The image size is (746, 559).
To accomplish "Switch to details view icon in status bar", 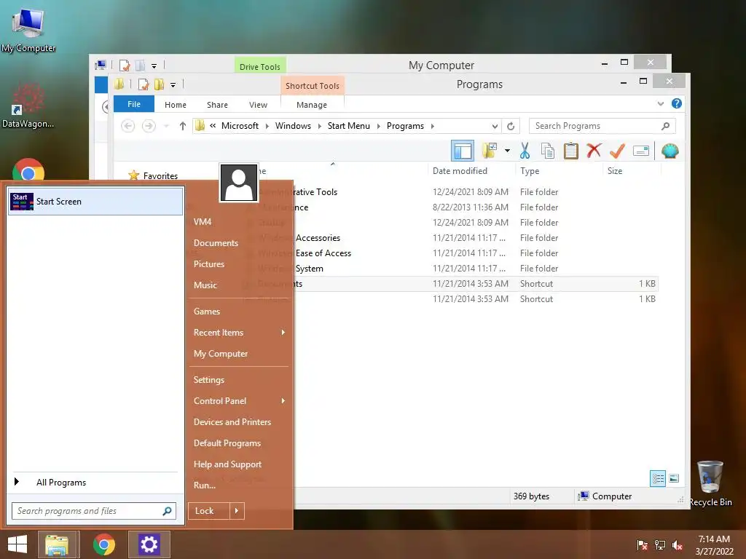I will click(658, 478).
